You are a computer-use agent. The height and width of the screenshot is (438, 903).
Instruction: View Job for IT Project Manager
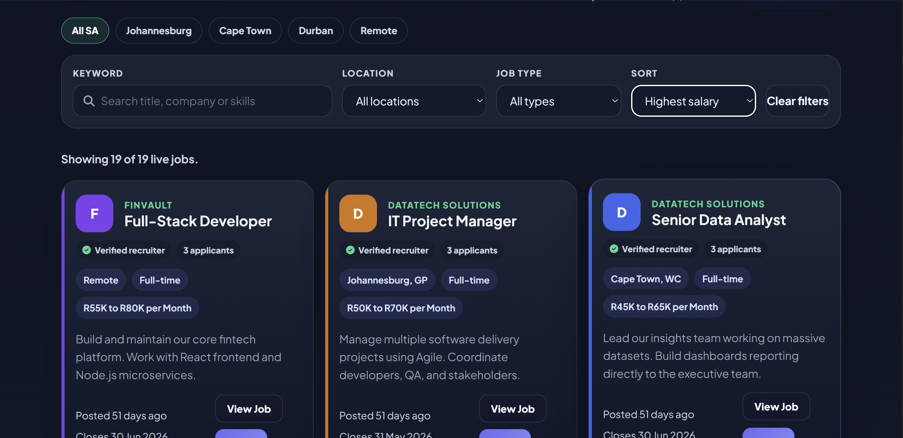(x=512, y=409)
